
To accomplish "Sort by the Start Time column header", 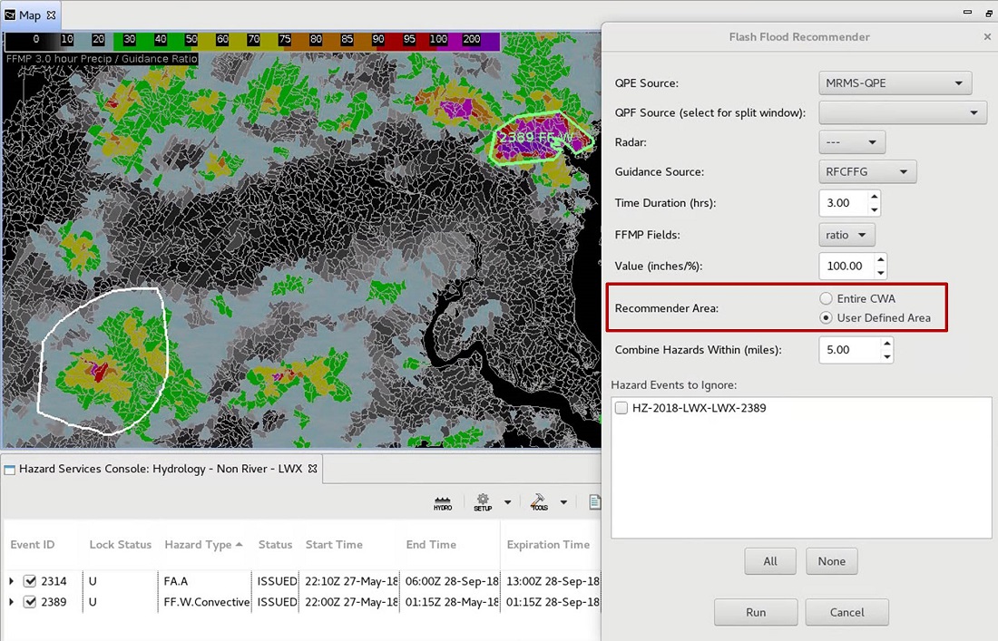I will click(334, 545).
